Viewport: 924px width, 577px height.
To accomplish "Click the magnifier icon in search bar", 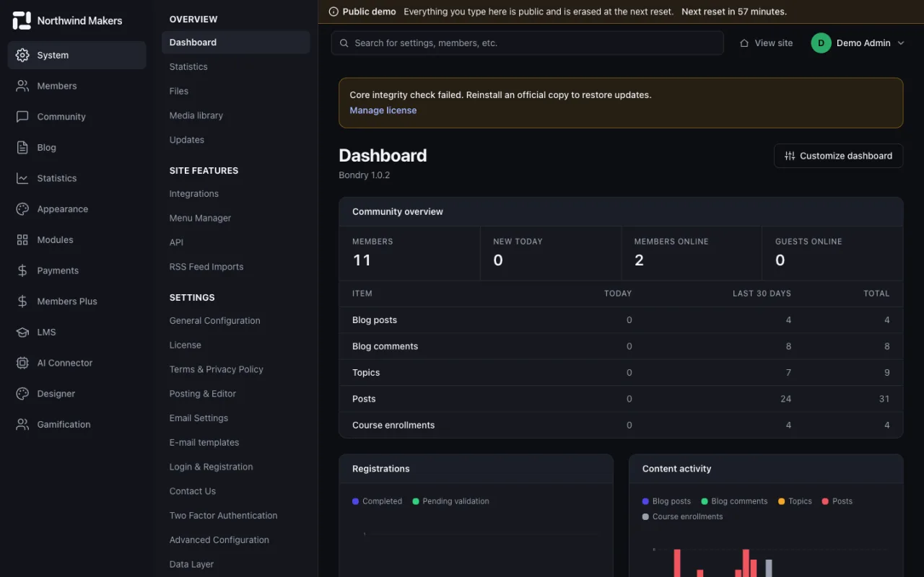I will [x=344, y=43].
